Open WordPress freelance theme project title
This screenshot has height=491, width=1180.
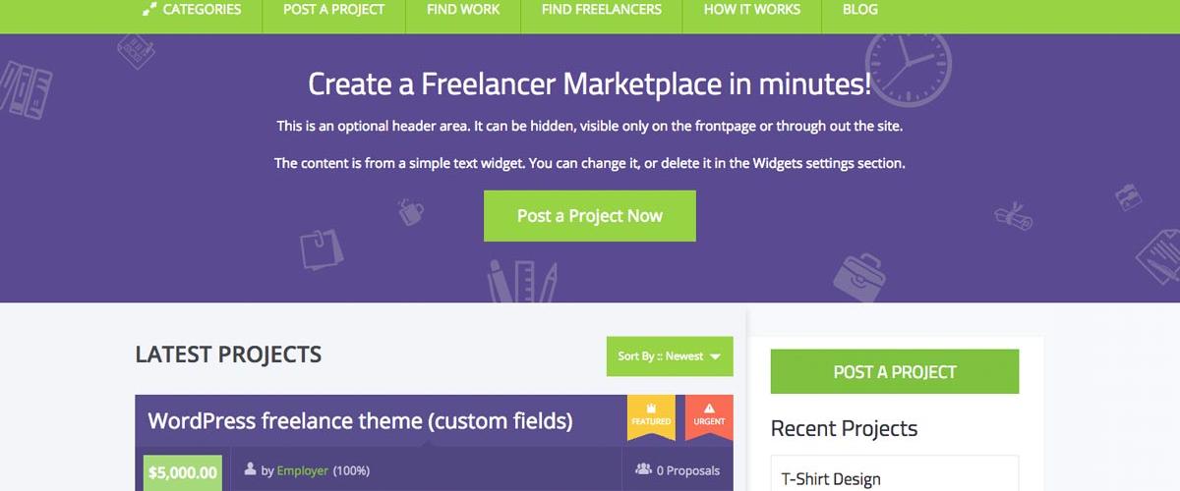[360, 421]
